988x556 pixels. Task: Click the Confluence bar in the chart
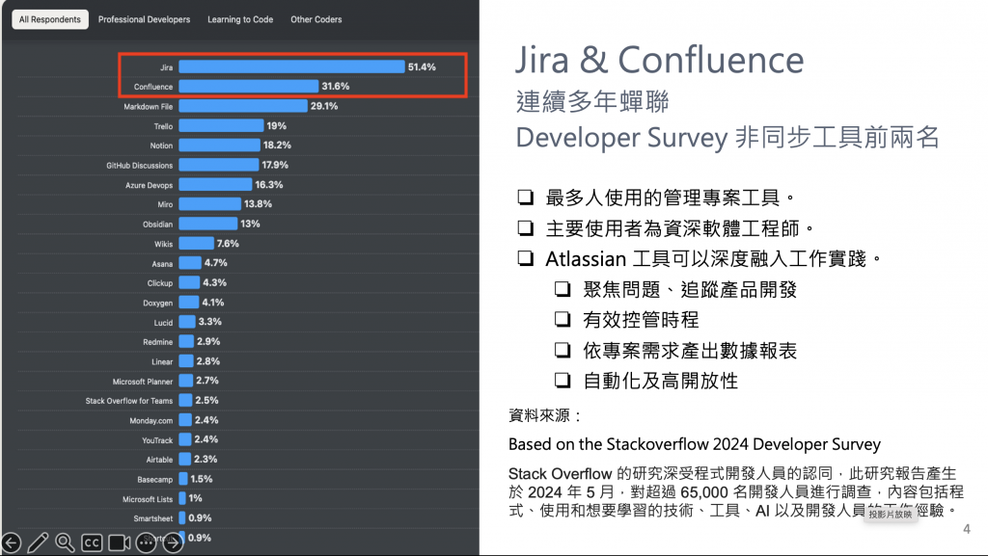[249, 86]
